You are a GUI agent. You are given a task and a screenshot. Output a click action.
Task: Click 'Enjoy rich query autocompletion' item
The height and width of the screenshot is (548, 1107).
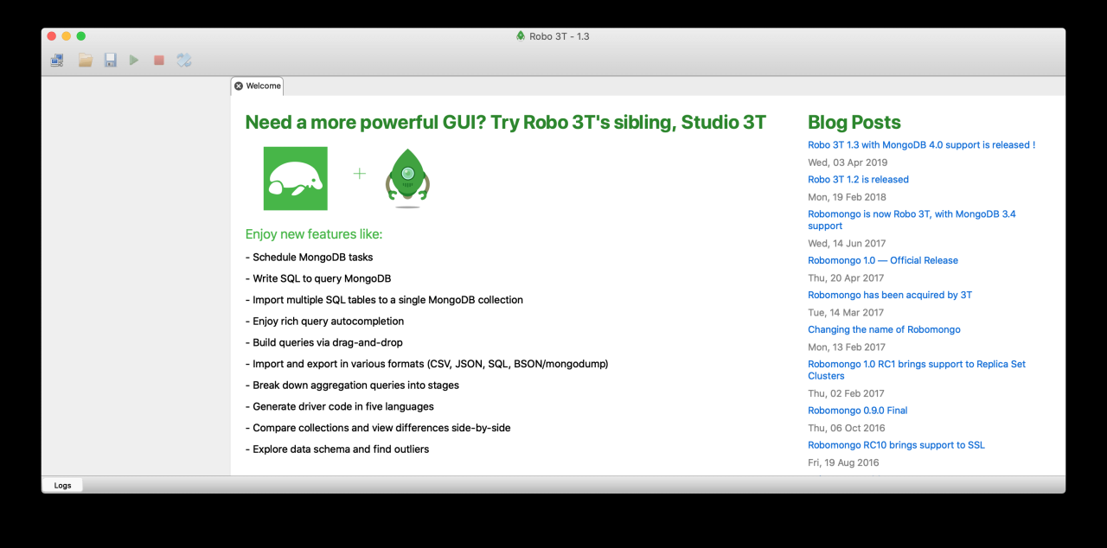click(324, 322)
